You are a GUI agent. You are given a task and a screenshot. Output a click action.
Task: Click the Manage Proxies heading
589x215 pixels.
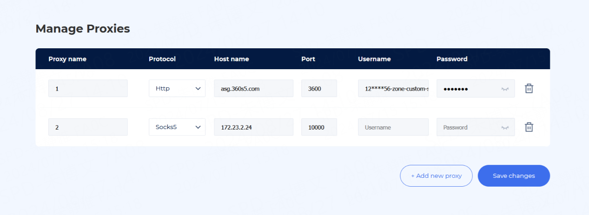click(83, 29)
